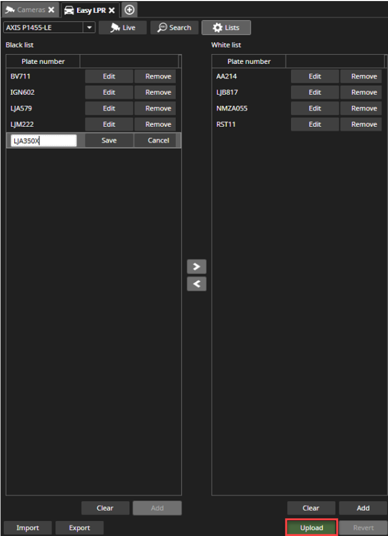Close the Cameras tab
This screenshot has height=536, width=388.
pyautogui.click(x=51, y=10)
